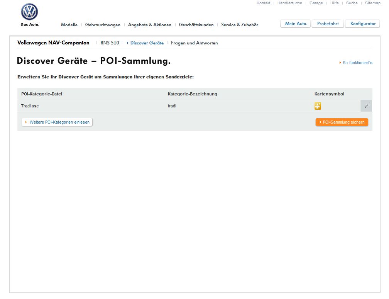Viewport: 389px width, 299px height.
Task: Select the Discover Geräte tab
Action: tap(147, 43)
